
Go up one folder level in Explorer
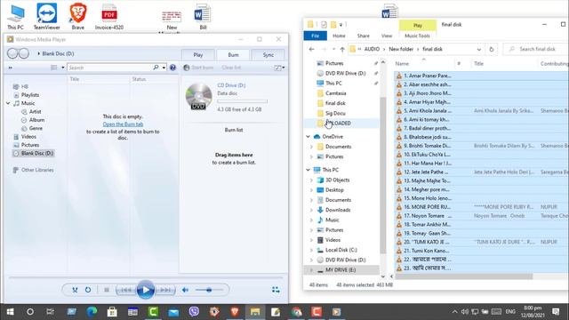point(342,50)
